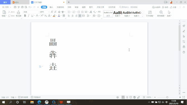The width and height of the screenshot is (187, 105).
Task: Click the Redo arrow icon
Action: coord(34,7)
